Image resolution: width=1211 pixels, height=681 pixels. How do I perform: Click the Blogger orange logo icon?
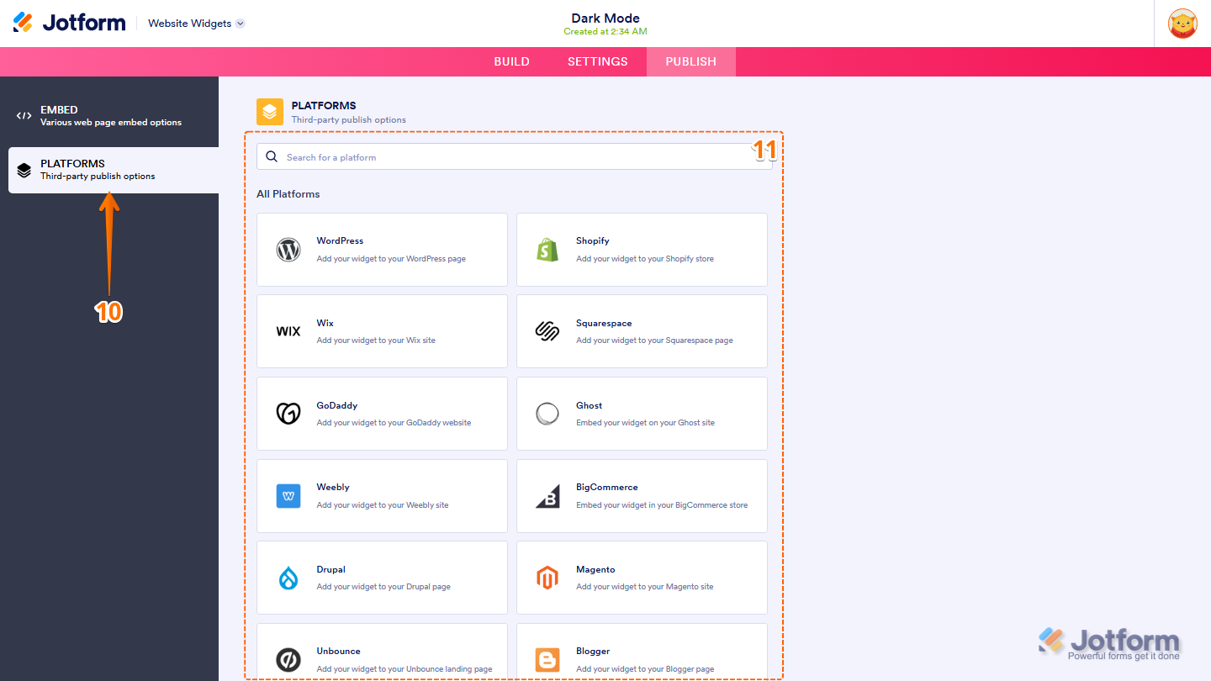(547, 660)
